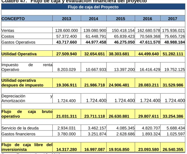187x154 pixels.
Task: Select tax value 8.203.029
Action: pos(66,70)
